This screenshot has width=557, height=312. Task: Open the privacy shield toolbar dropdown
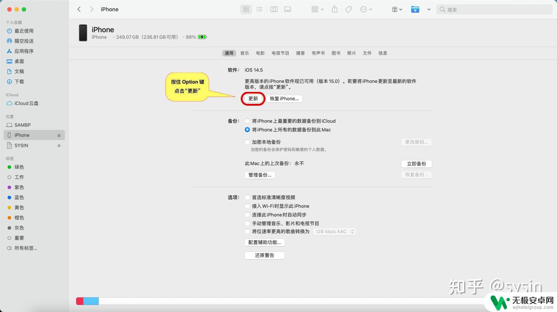(397, 9)
